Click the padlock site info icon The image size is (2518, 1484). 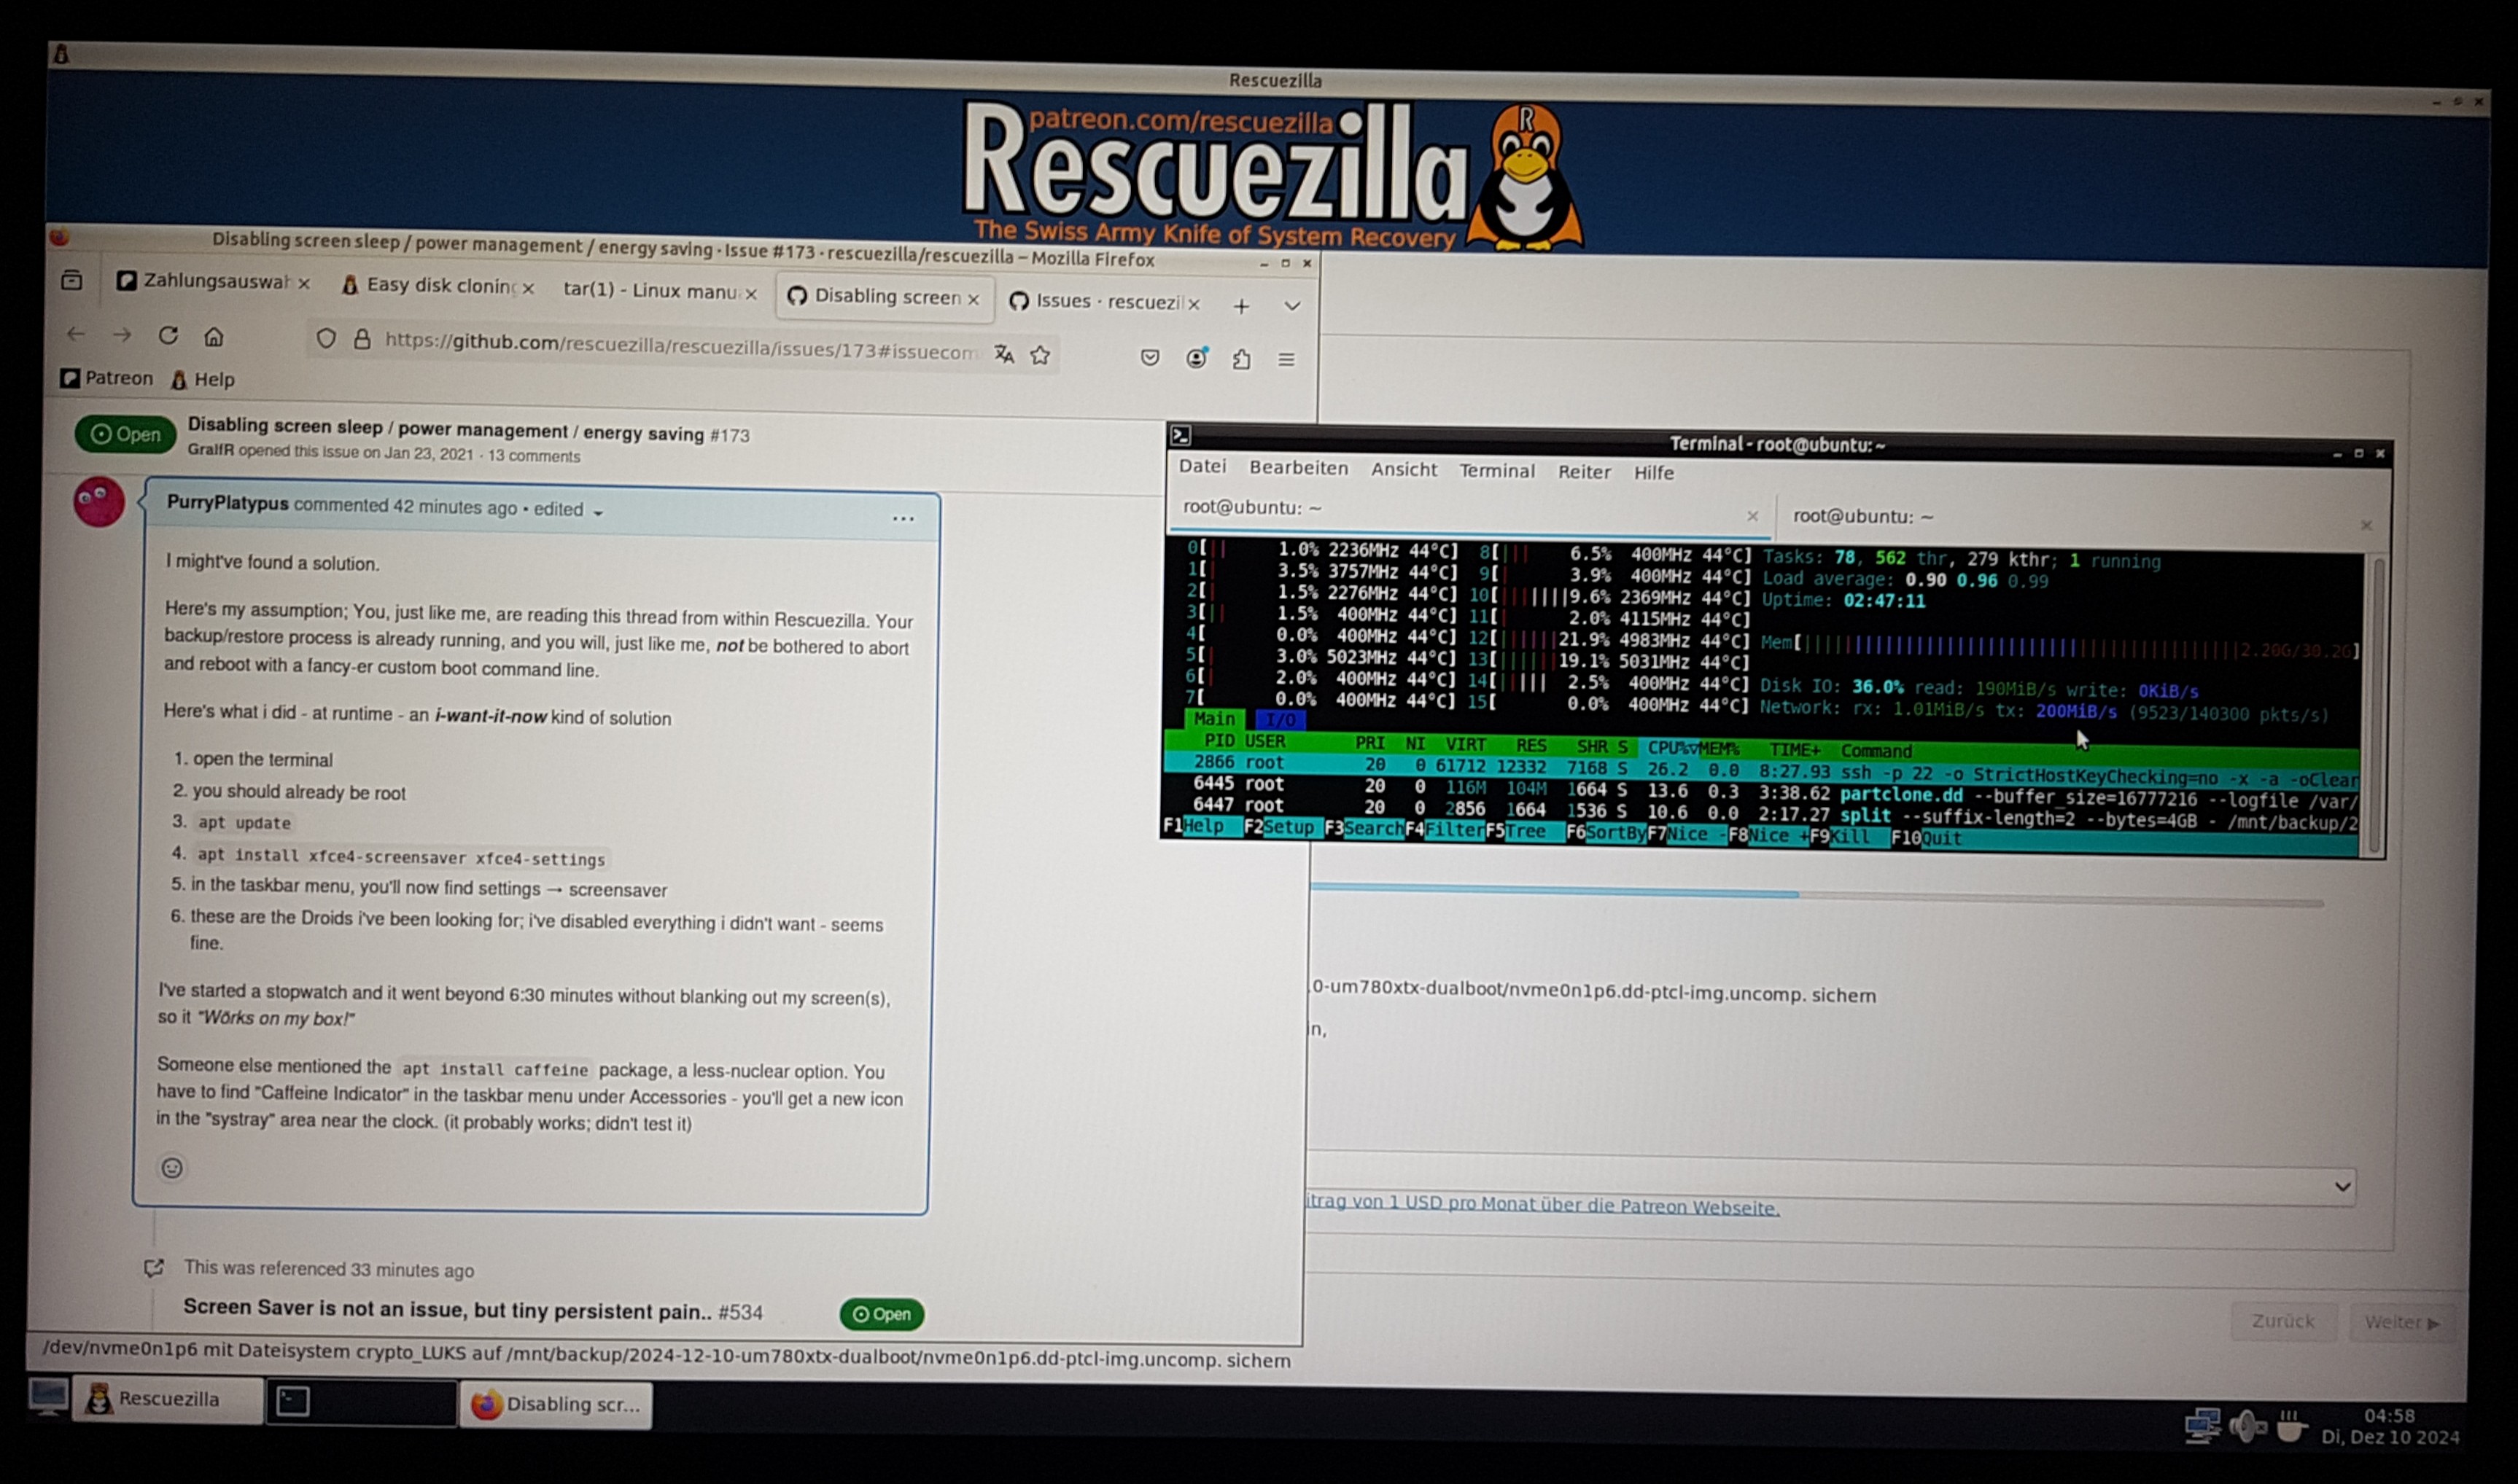pyautogui.click(x=362, y=339)
